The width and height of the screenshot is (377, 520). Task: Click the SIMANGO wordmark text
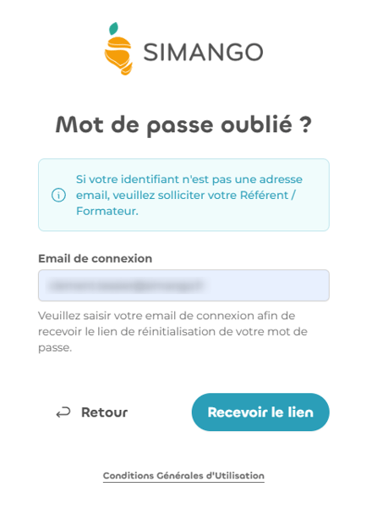203,53
